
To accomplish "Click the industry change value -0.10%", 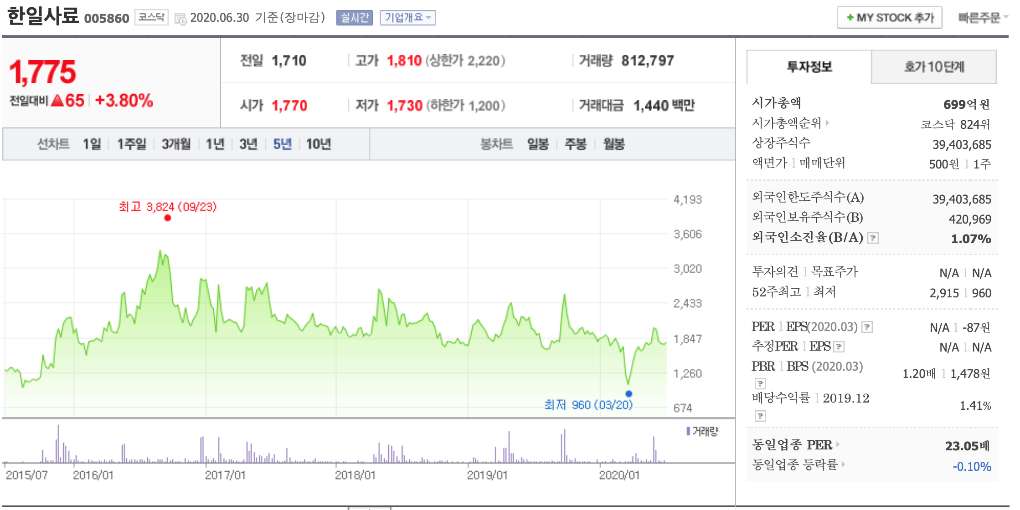I will (x=972, y=466).
